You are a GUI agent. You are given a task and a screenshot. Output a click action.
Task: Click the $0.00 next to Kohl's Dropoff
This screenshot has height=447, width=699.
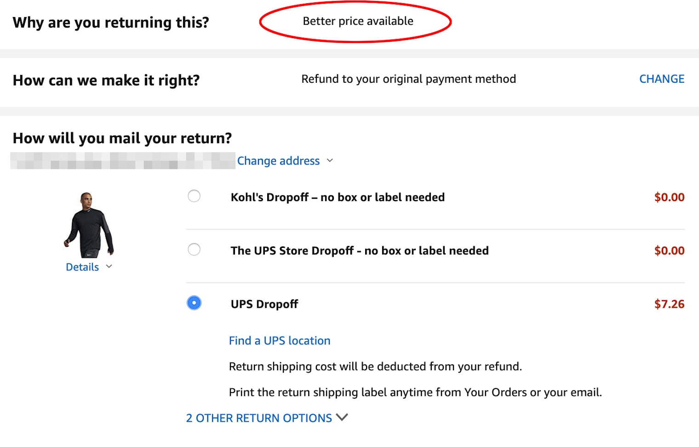(670, 197)
